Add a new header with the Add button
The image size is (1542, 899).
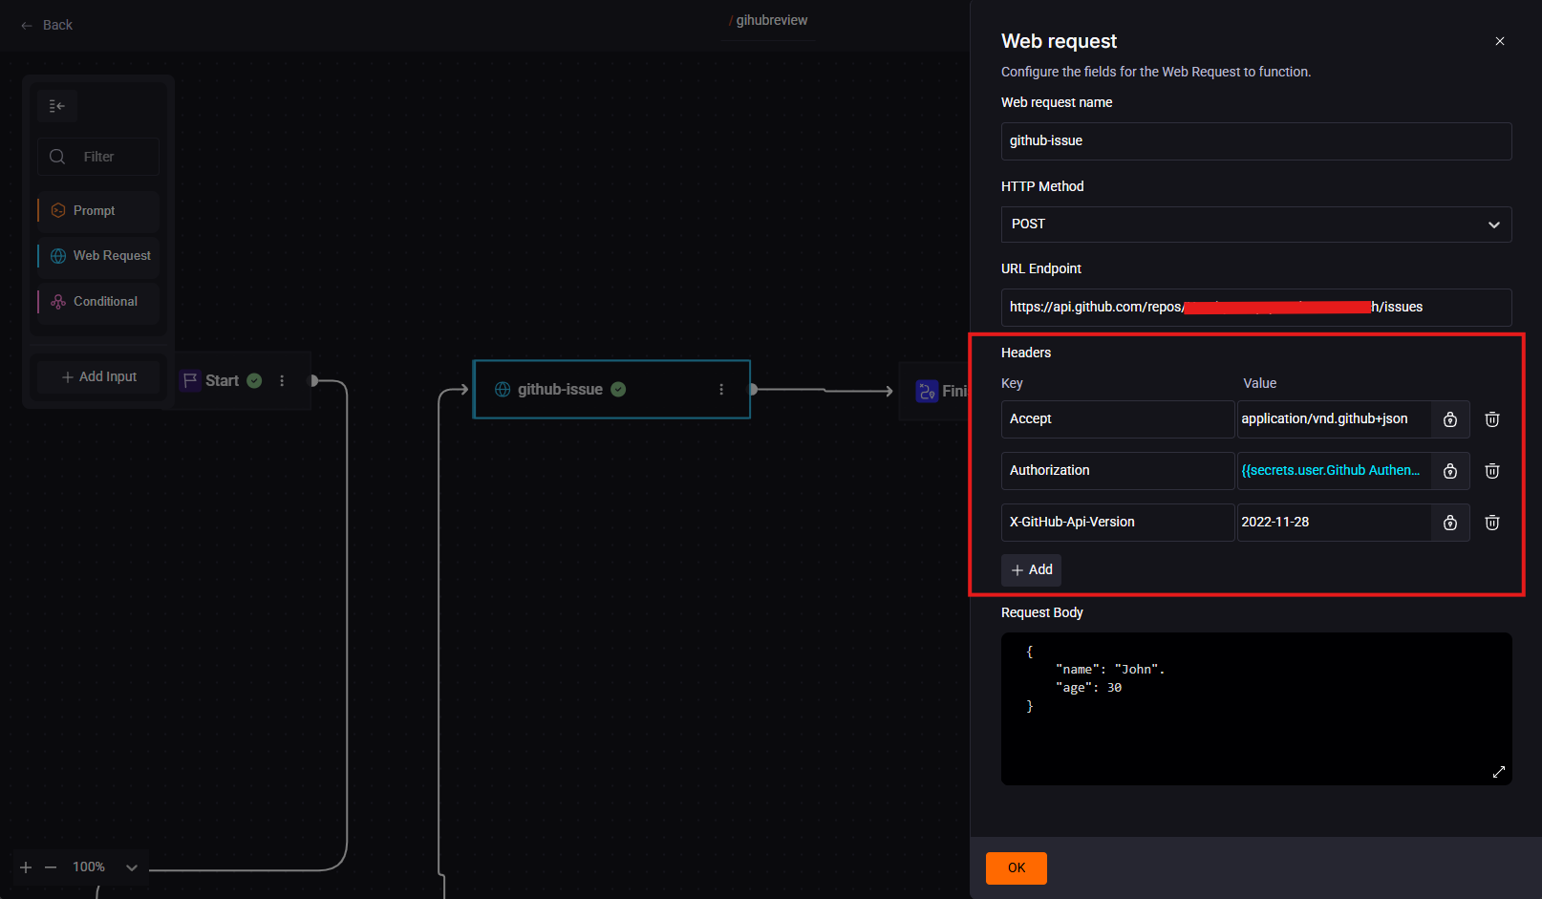1031,569
